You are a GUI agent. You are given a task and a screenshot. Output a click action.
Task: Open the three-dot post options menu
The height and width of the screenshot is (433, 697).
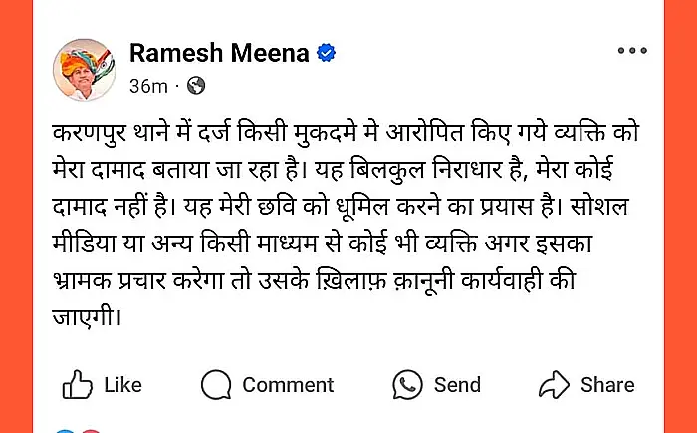tap(632, 51)
